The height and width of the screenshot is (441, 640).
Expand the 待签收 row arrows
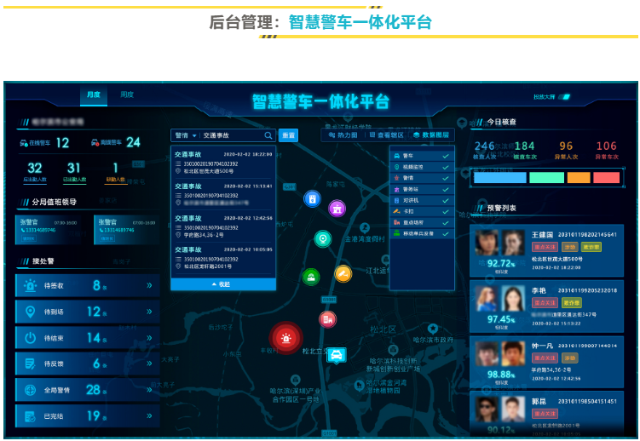149,286
